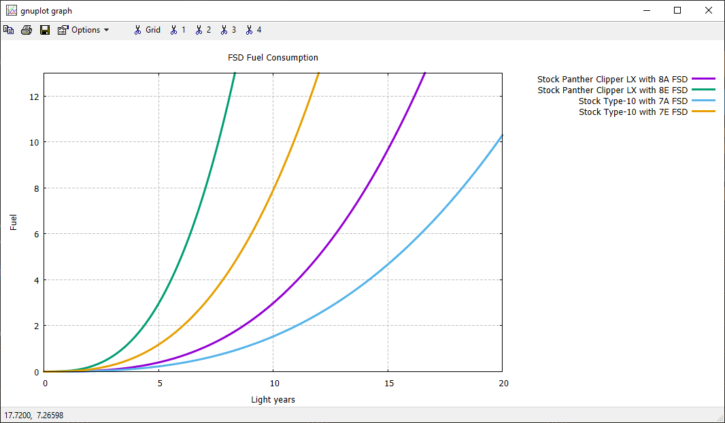
Task: Click the orange 7E FSD line sample
Action: point(704,112)
